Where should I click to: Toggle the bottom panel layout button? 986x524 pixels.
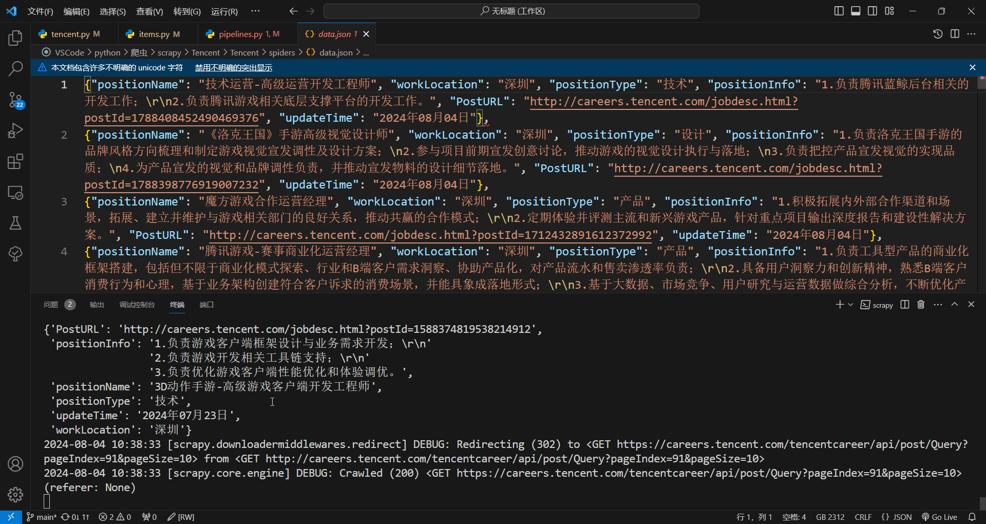tap(856, 11)
